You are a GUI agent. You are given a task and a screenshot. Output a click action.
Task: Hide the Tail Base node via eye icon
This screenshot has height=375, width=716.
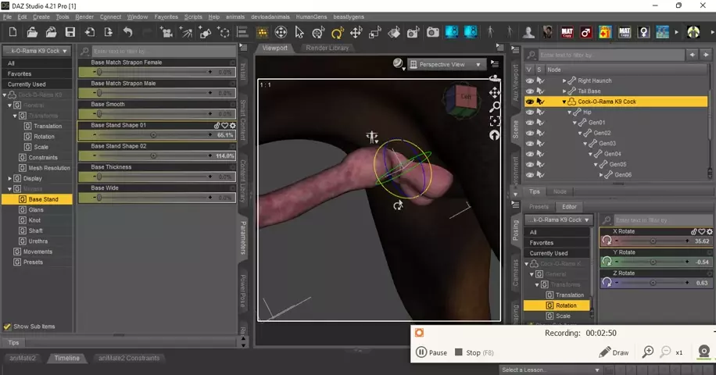(530, 91)
